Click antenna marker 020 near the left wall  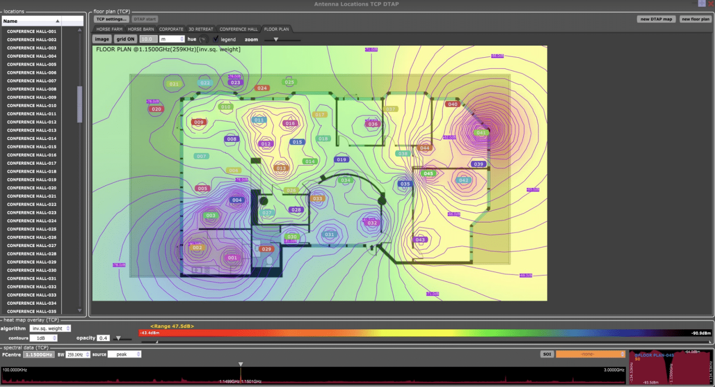click(156, 109)
